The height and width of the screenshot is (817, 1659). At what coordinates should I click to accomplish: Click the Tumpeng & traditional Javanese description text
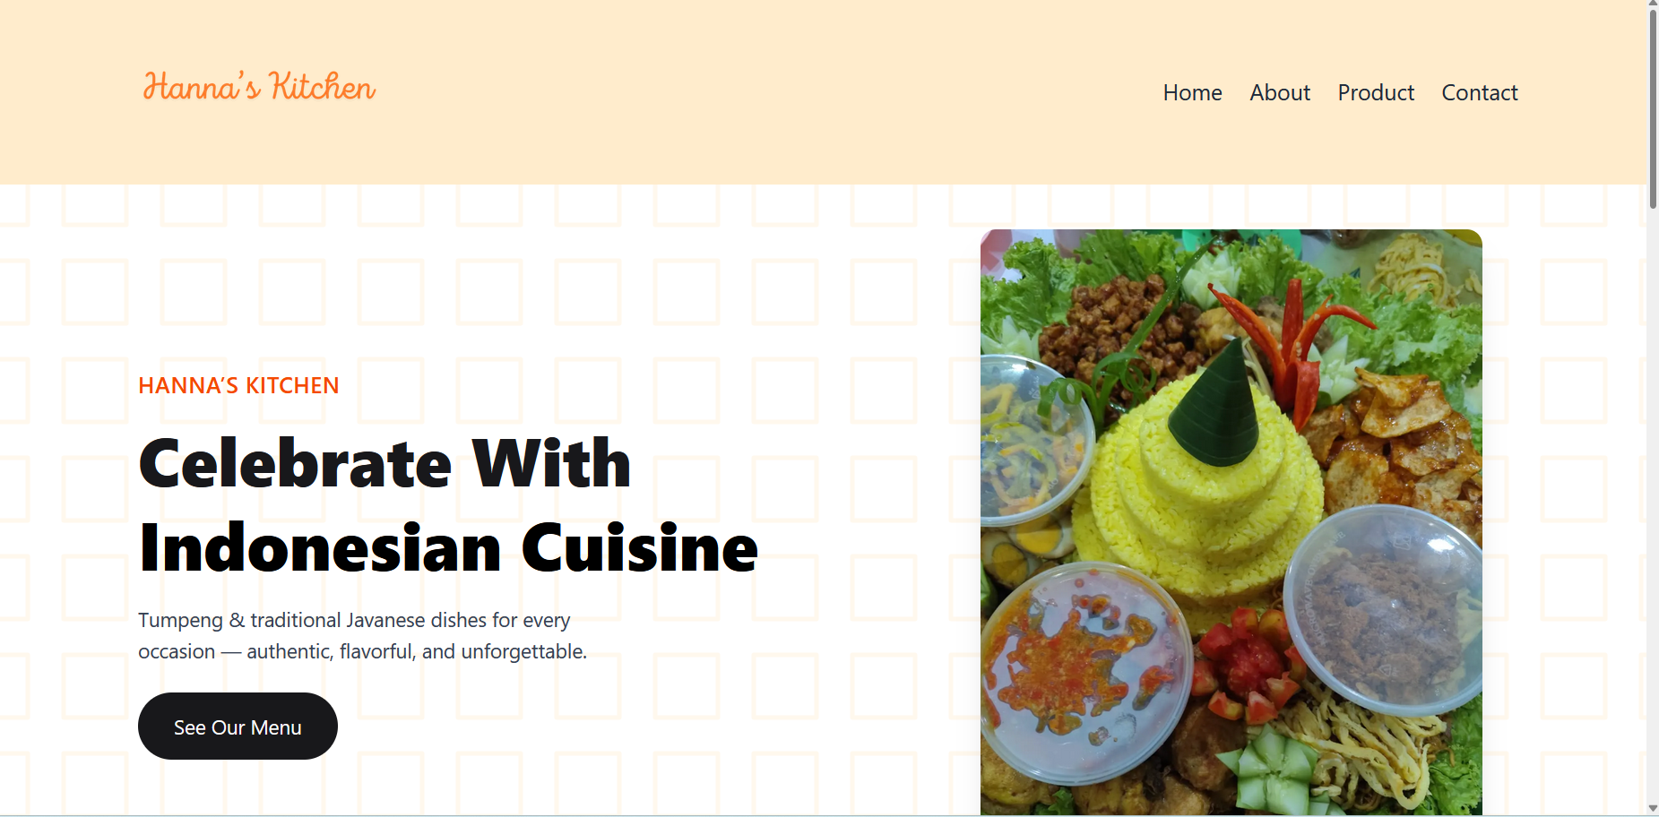tap(362, 636)
